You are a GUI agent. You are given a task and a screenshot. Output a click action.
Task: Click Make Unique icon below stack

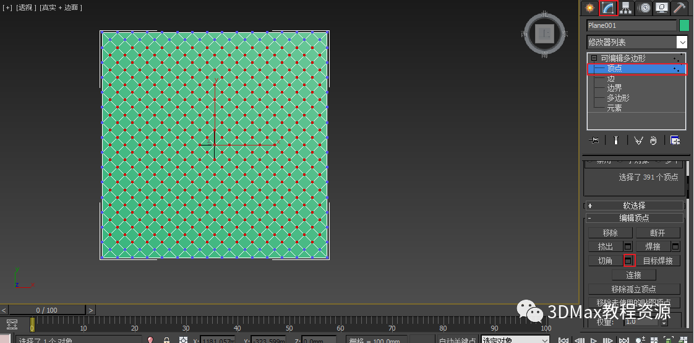point(638,141)
